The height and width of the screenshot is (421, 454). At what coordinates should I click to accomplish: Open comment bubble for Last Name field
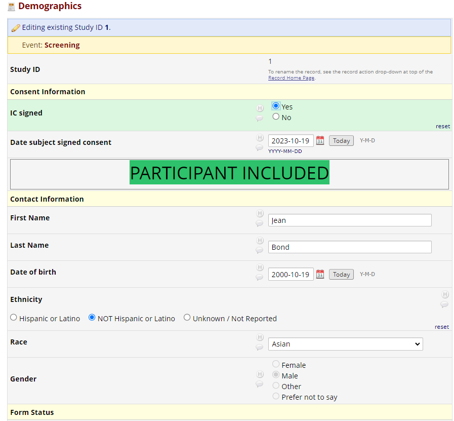coord(260,251)
